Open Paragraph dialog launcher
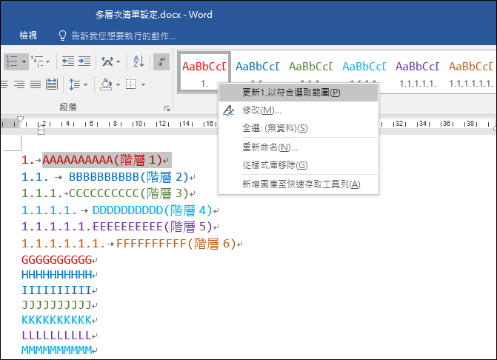Image resolution: width=497 pixels, height=360 pixels. 167,109
